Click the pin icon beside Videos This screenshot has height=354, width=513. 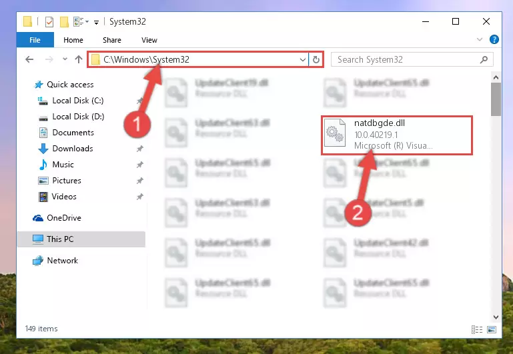139,197
